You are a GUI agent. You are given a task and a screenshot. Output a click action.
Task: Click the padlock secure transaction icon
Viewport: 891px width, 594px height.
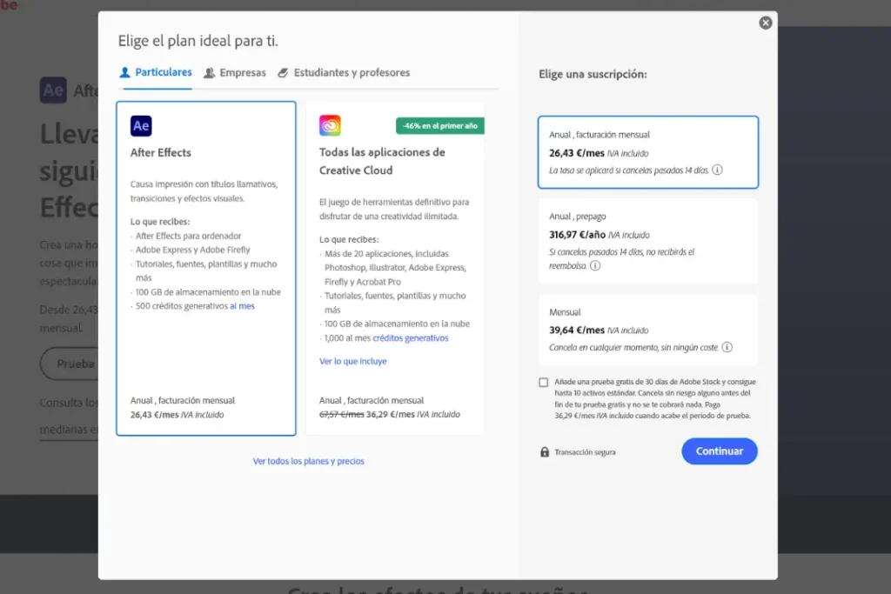point(545,452)
